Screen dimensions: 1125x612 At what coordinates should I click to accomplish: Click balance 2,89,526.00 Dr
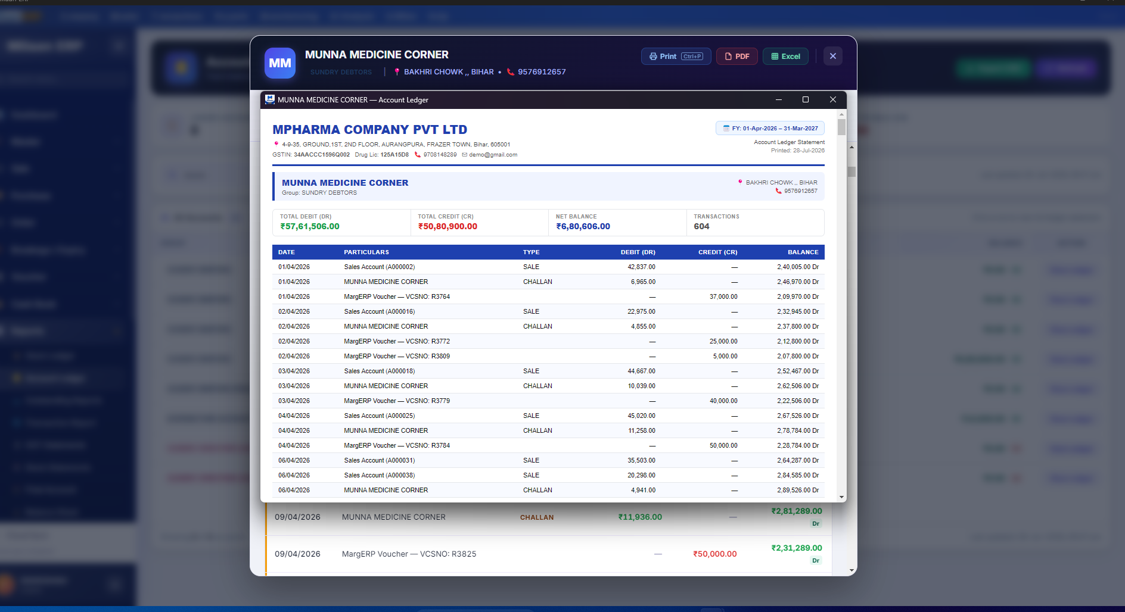798,490
